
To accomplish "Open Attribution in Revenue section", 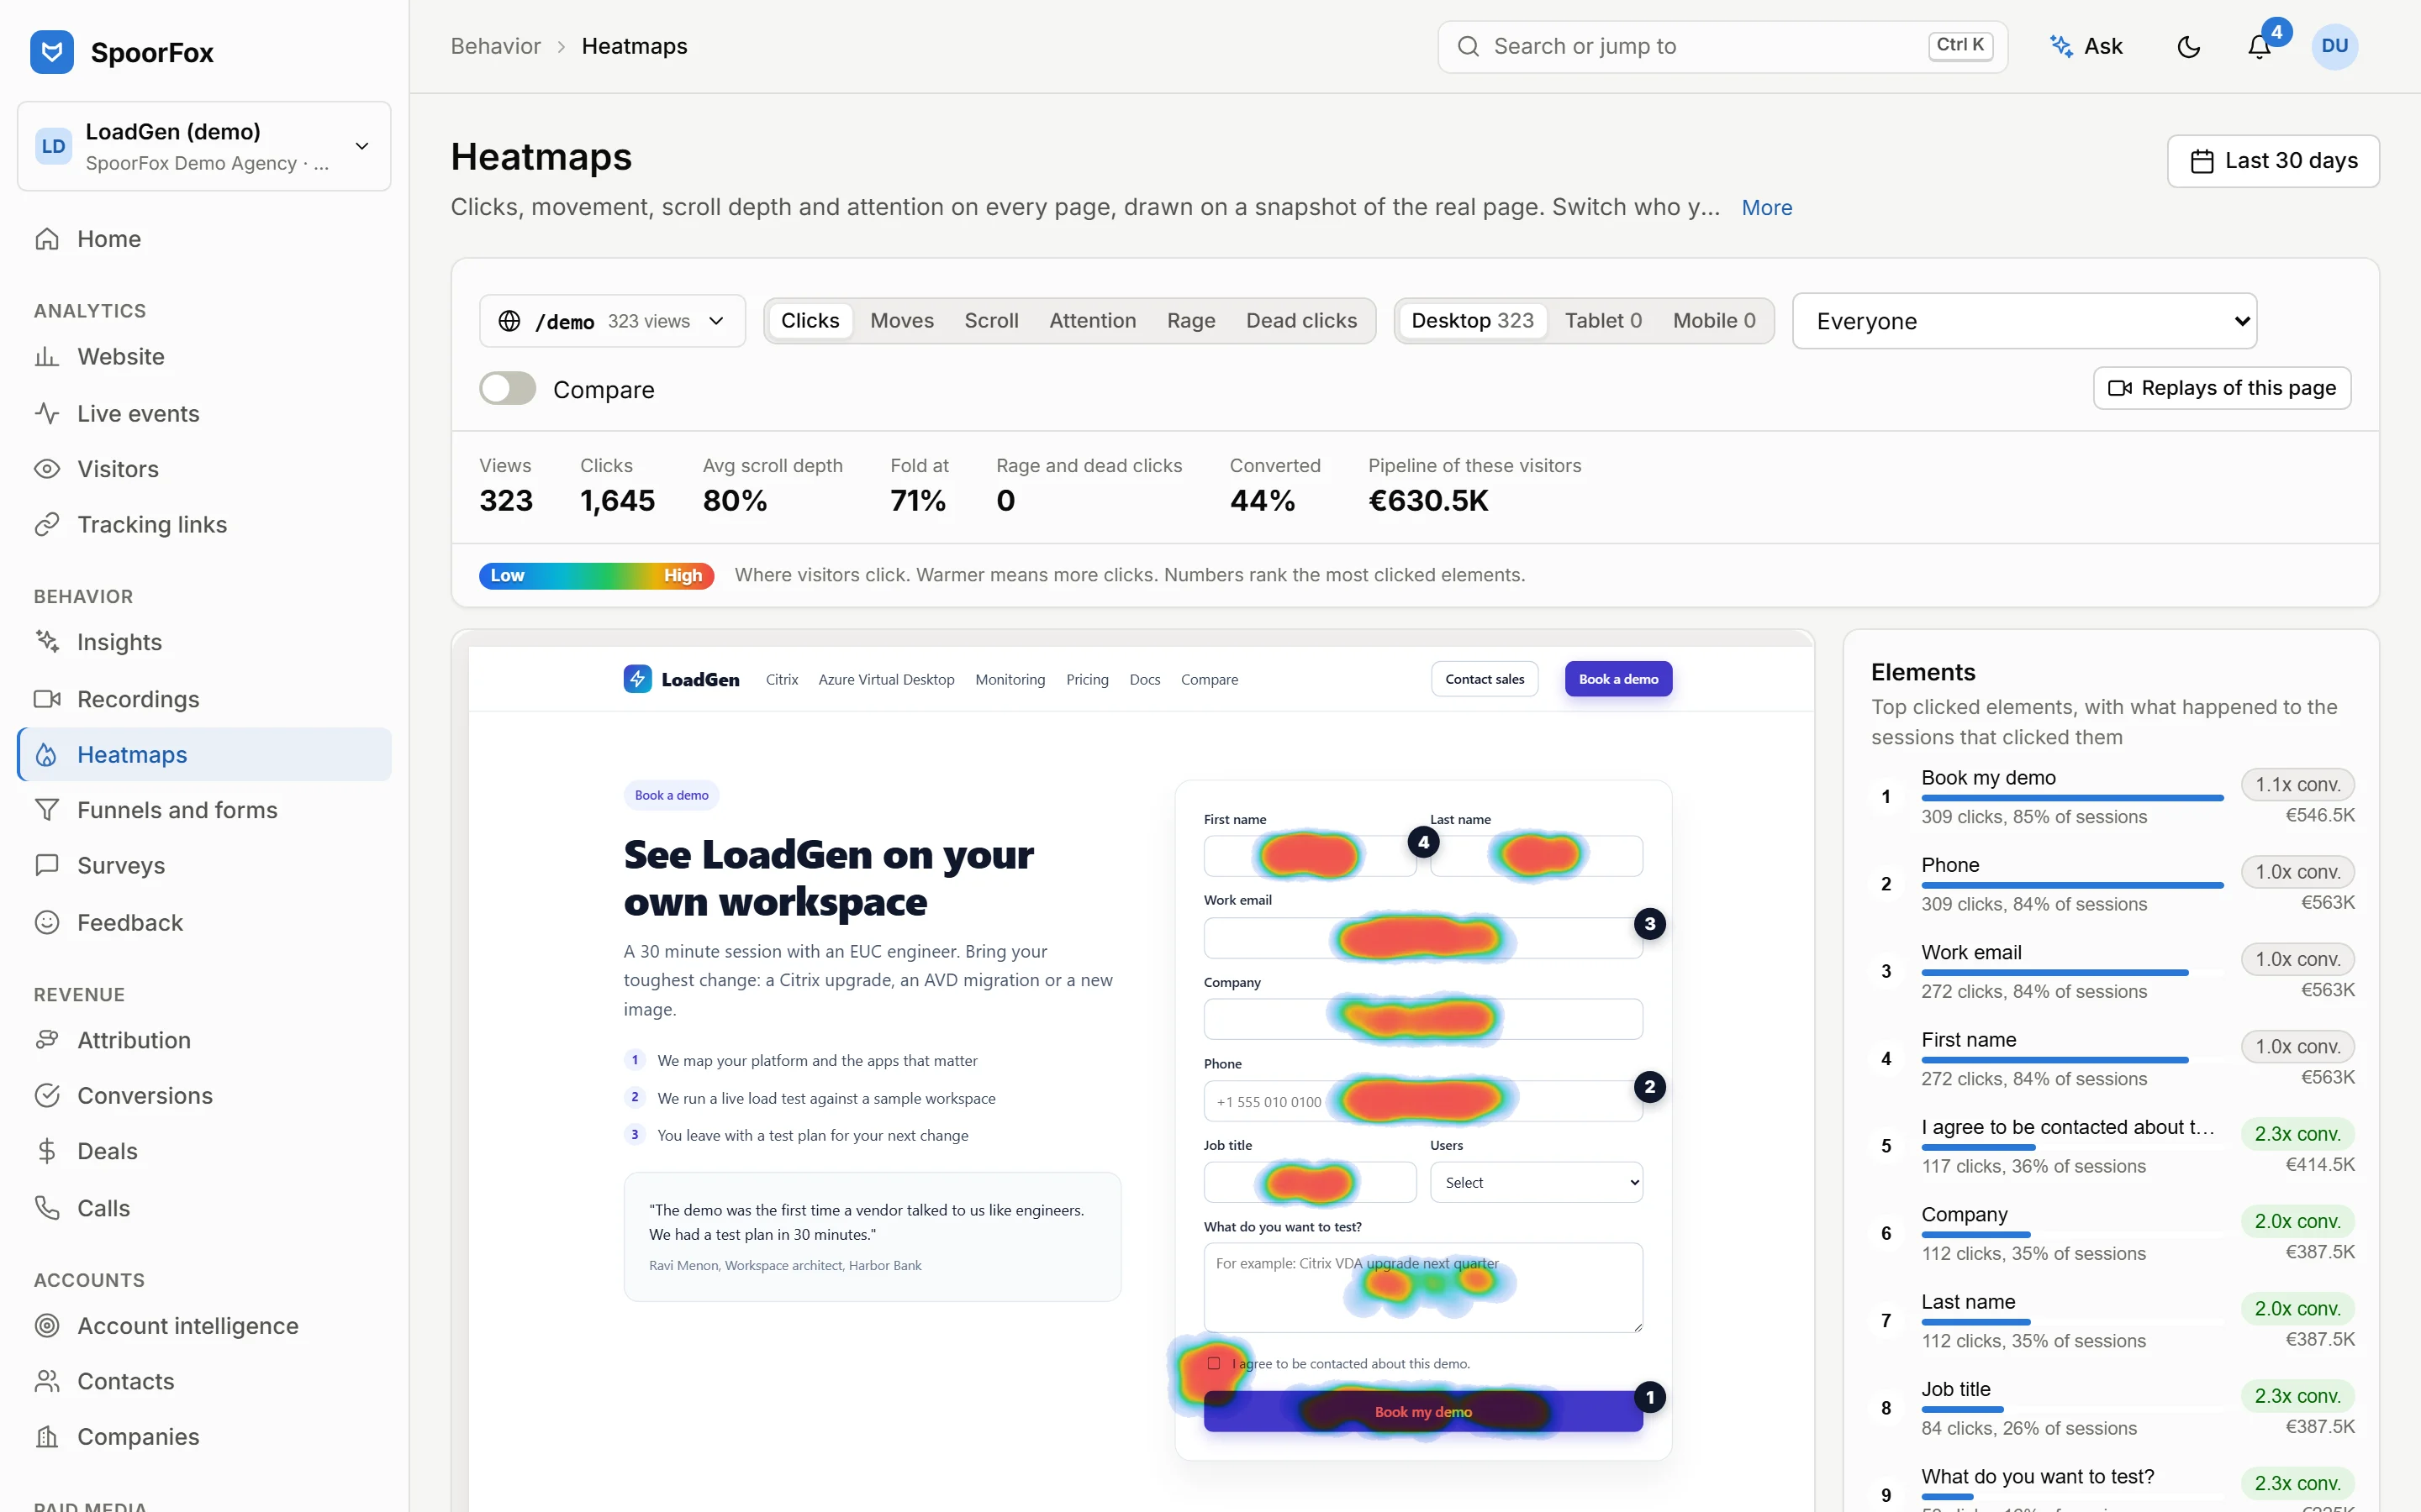I will pos(204,1040).
